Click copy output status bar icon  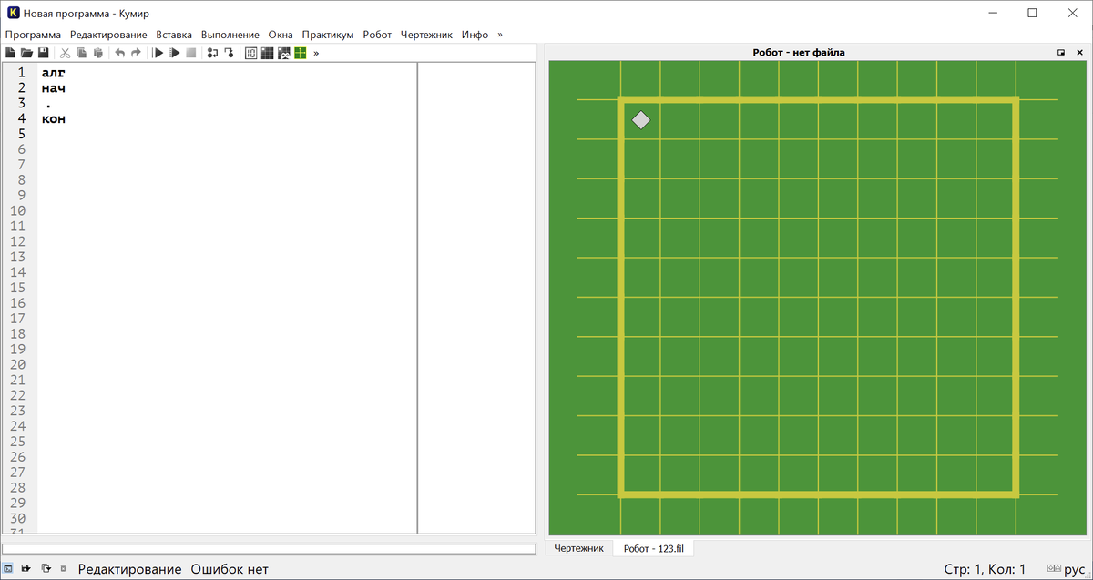tap(46, 569)
